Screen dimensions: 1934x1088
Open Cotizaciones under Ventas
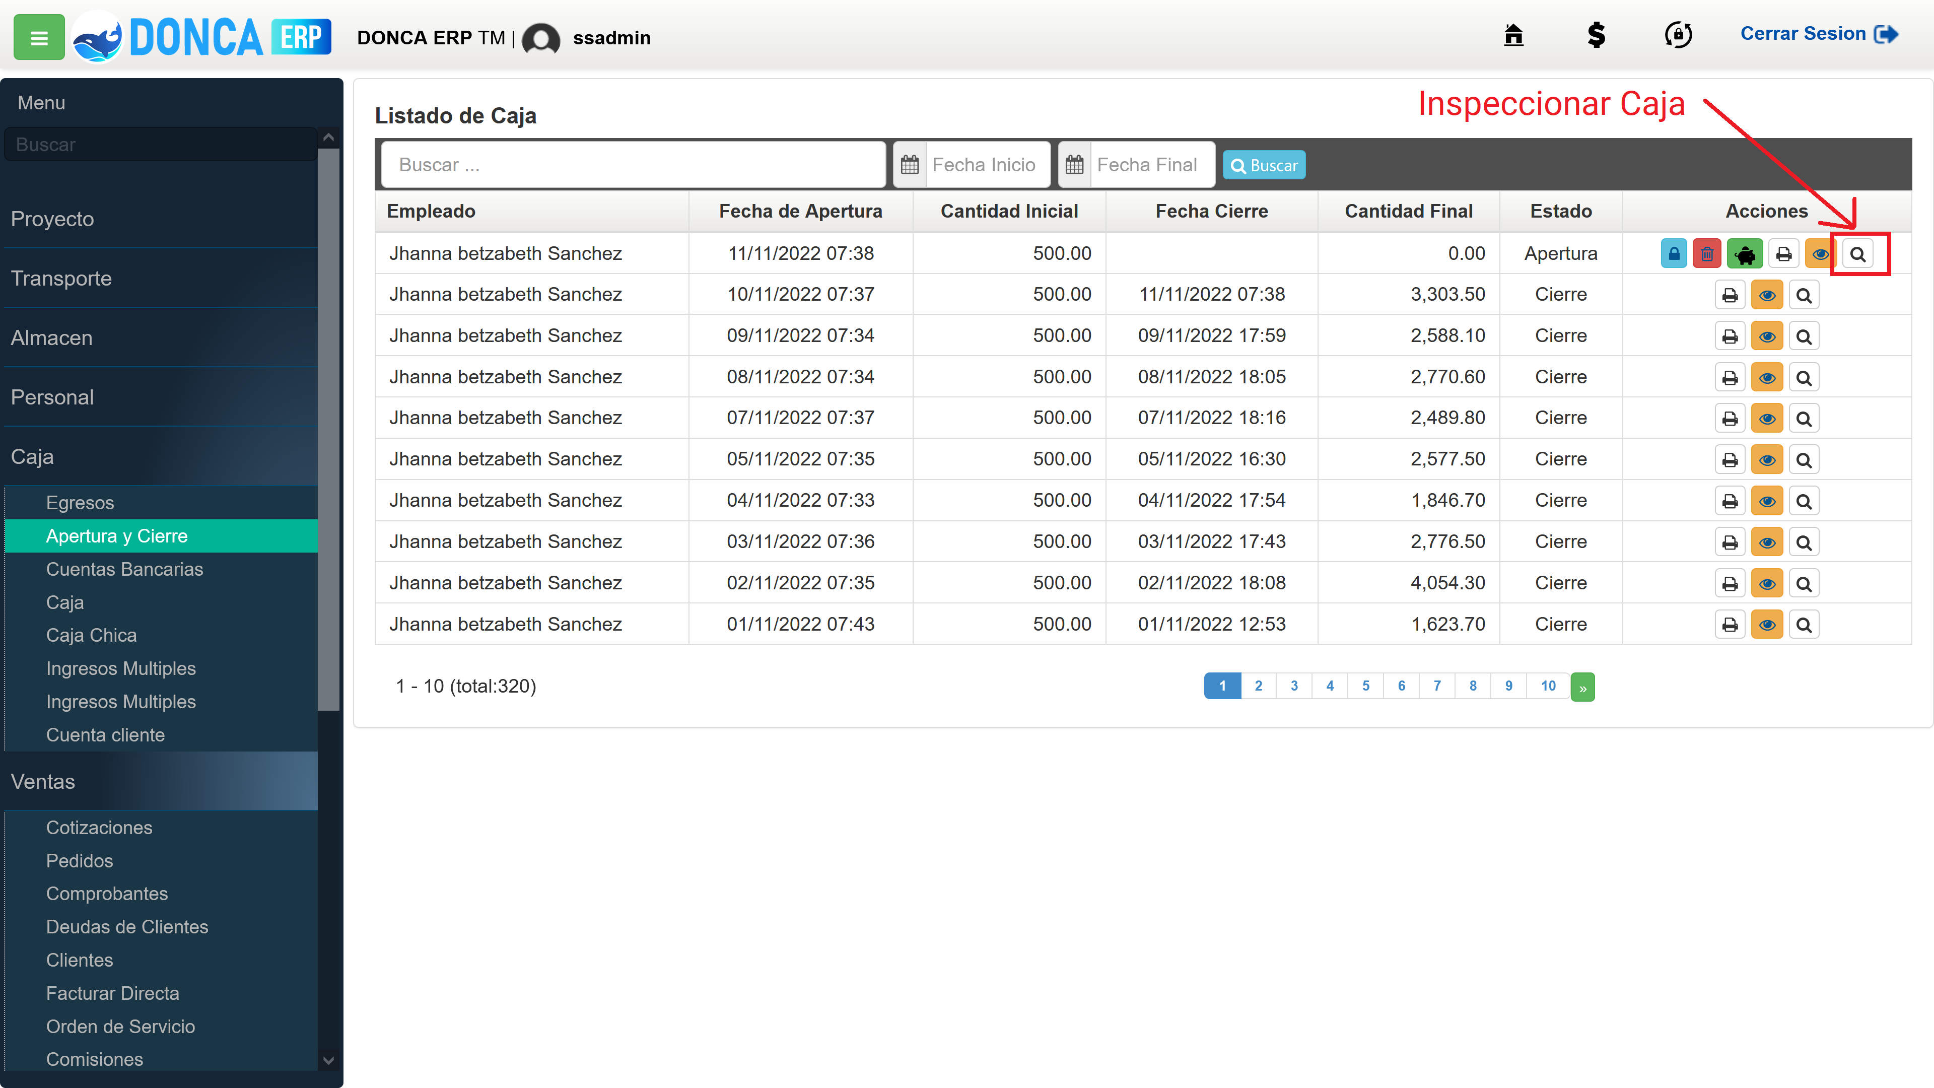pos(161,828)
